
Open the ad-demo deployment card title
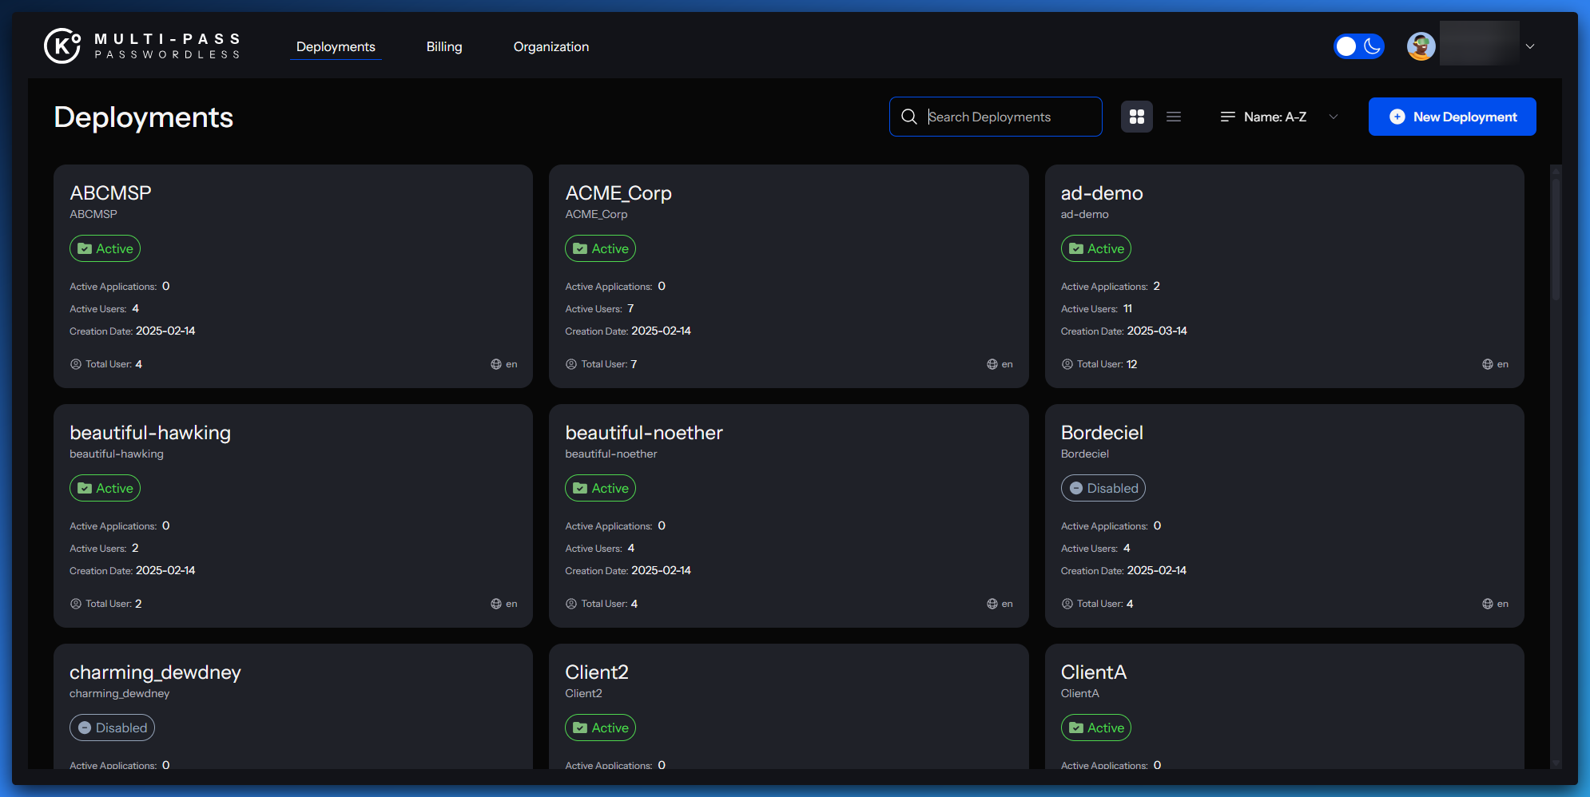[1102, 192]
